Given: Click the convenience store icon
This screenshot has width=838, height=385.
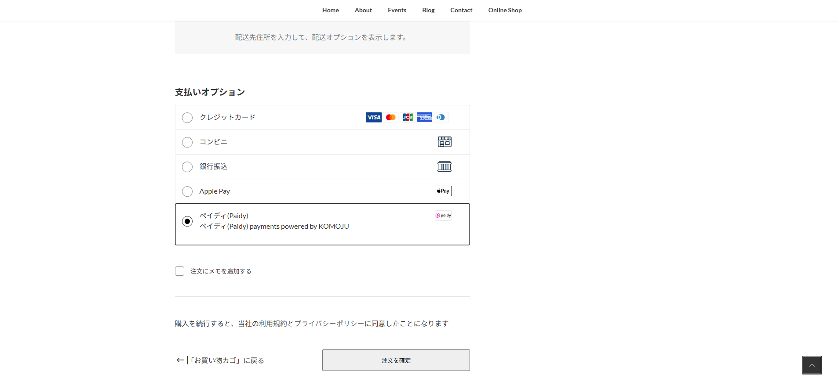Looking at the screenshot, I should click(445, 142).
